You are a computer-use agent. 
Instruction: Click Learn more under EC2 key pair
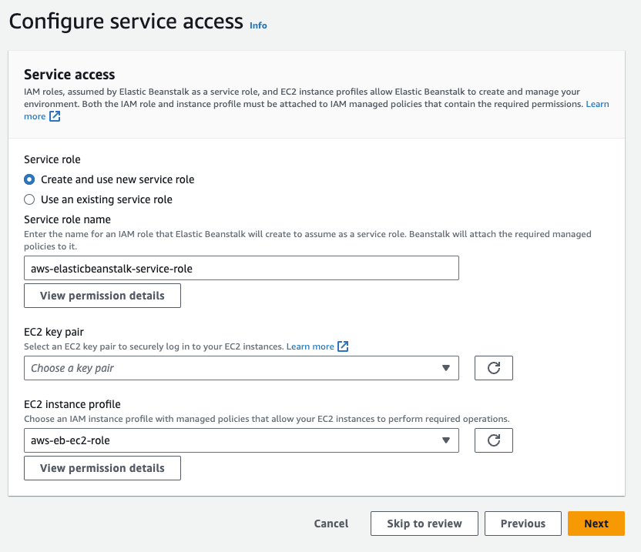coord(311,346)
